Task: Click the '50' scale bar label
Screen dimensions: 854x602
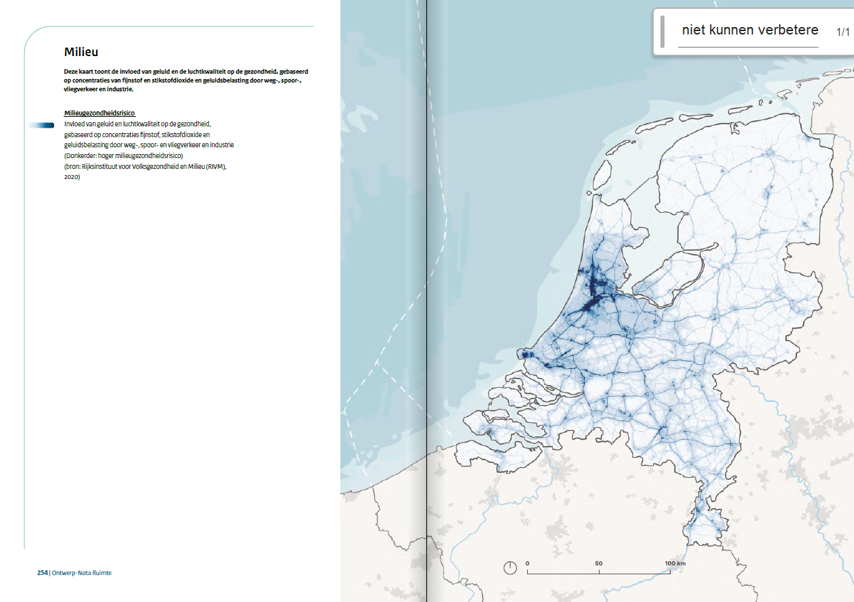Action: 598,563
